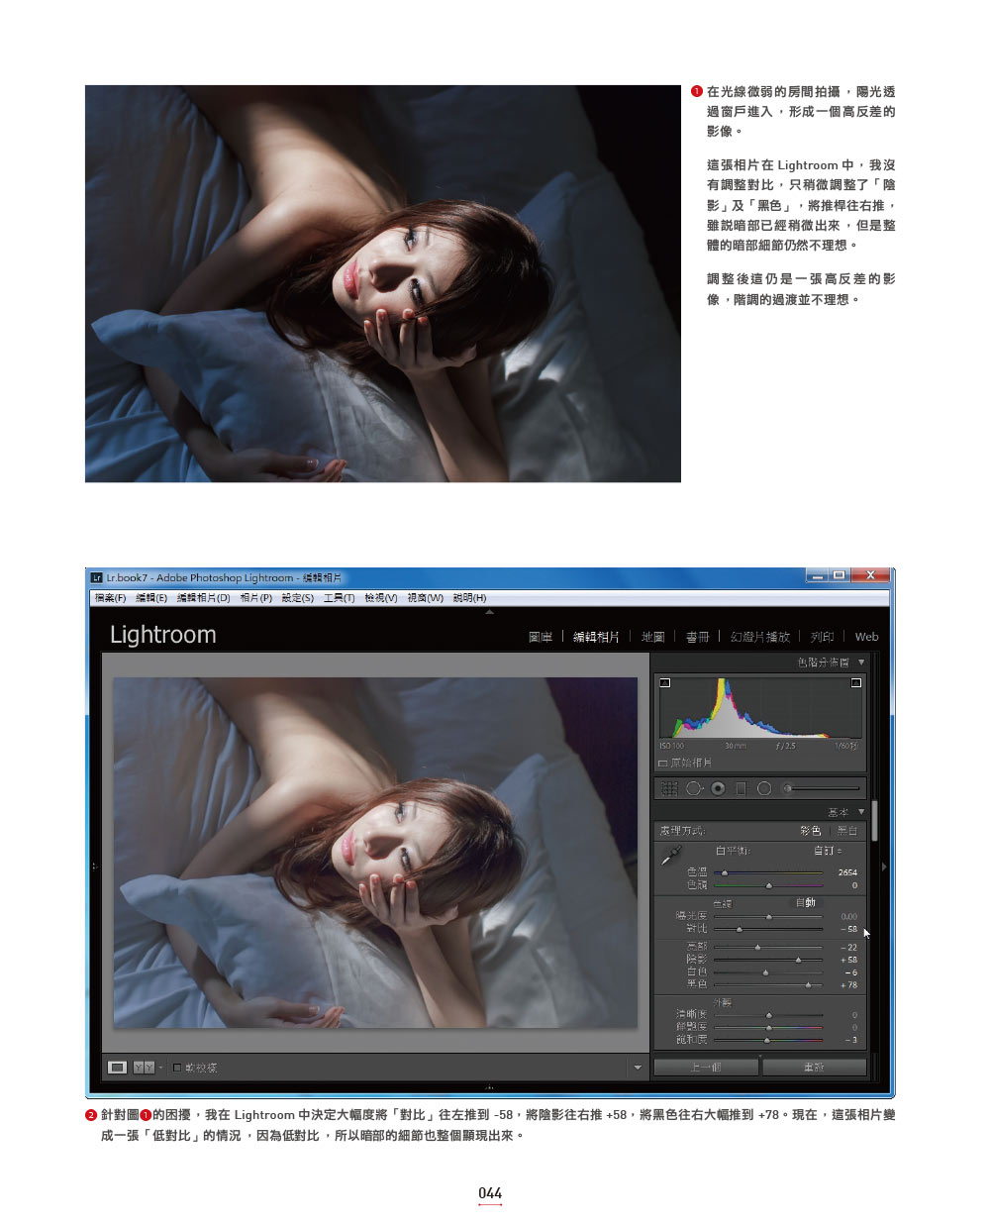Click the 陰影 slider handle
990x1226 pixels.
(x=798, y=960)
